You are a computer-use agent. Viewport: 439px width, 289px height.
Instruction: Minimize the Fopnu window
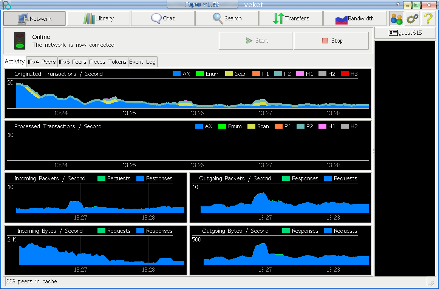[x=407, y=5]
